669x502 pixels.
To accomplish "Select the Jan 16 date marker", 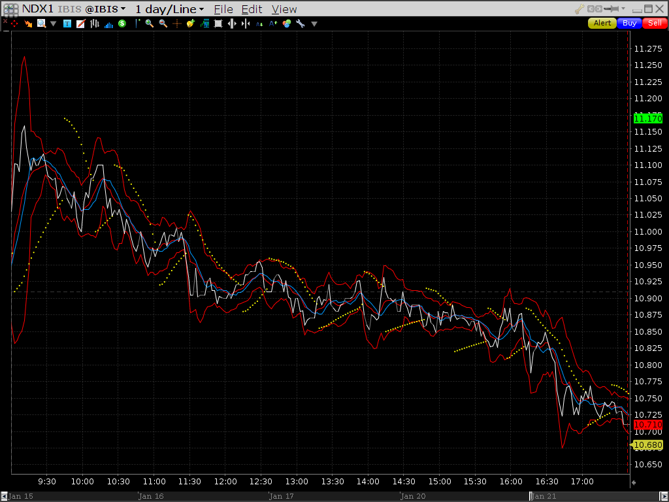I will 151,496.
